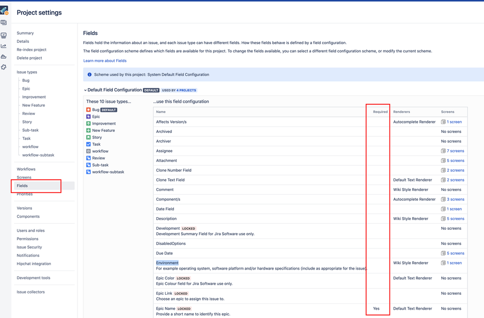Open Versions settings page
Viewport: 484px width, 318px height.
tap(24, 208)
